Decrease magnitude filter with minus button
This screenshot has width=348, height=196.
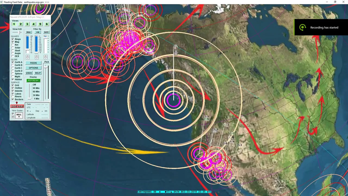point(28,58)
